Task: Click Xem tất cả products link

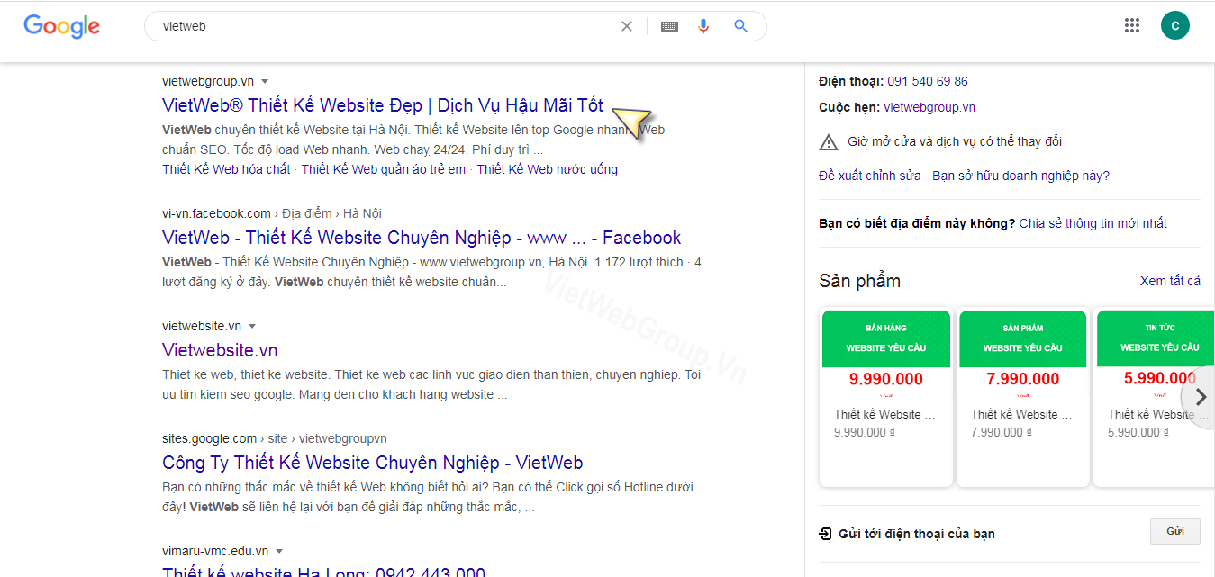Action: click(1170, 281)
